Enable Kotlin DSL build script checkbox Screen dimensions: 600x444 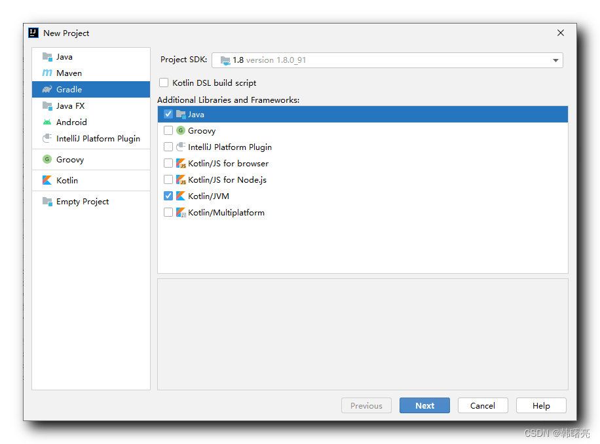pyautogui.click(x=164, y=83)
